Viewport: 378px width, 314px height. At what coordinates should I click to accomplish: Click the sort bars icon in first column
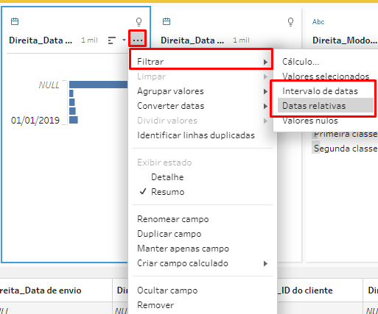112,40
